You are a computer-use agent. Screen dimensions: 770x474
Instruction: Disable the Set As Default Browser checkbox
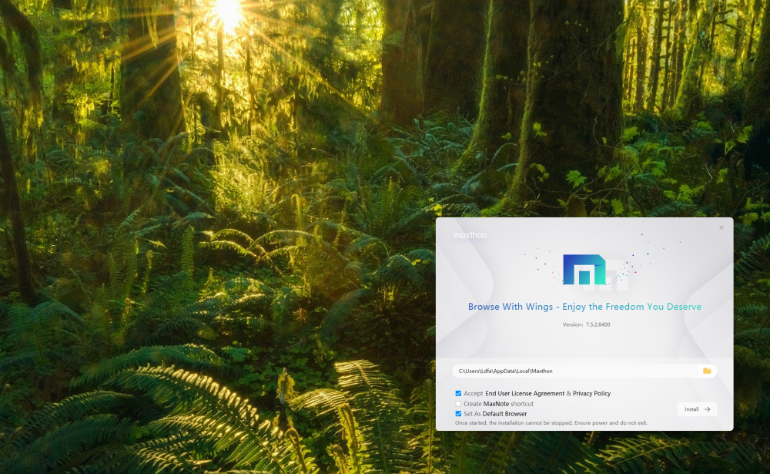(x=458, y=414)
